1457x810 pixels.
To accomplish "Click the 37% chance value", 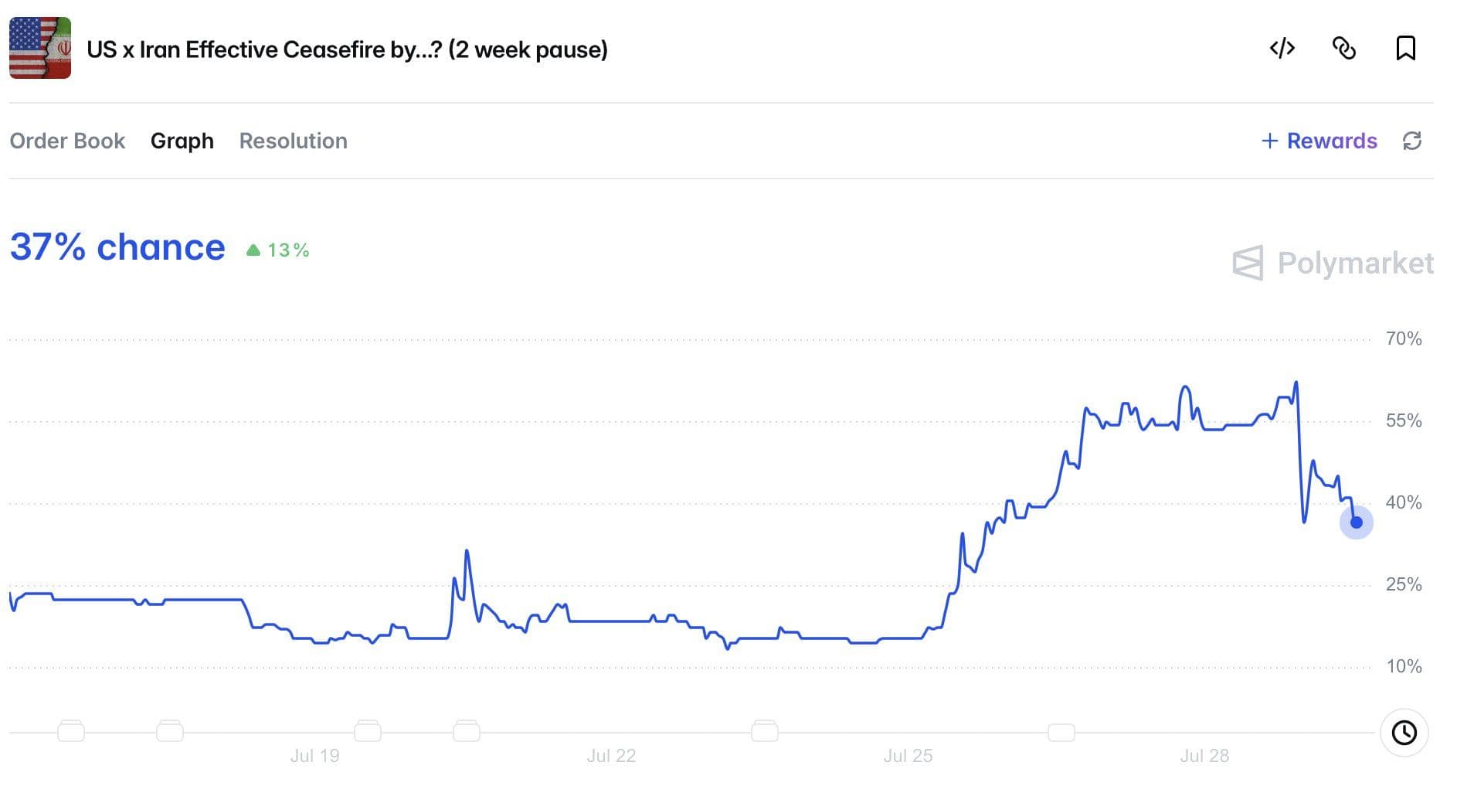I will click(x=117, y=247).
